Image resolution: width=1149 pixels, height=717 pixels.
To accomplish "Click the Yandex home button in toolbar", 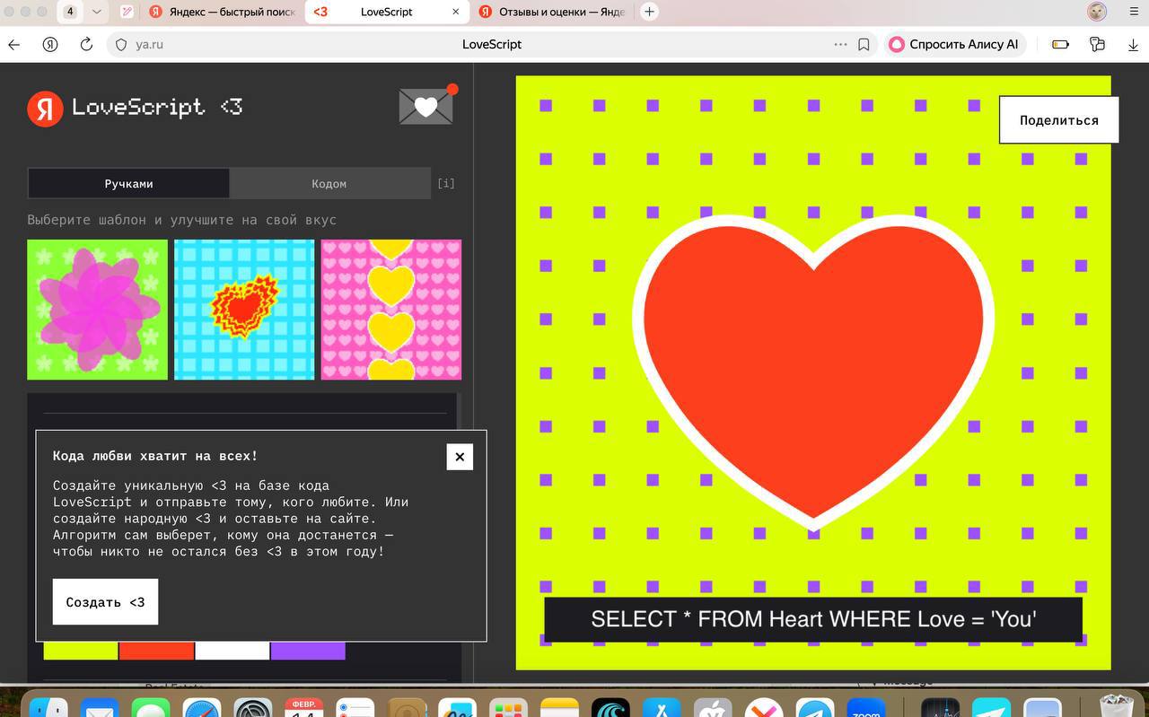I will [50, 44].
